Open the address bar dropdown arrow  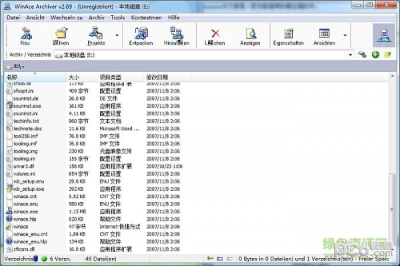(x=350, y=55)
